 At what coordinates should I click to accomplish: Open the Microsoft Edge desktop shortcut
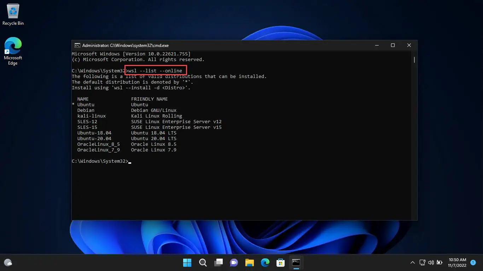coord(13,52)
